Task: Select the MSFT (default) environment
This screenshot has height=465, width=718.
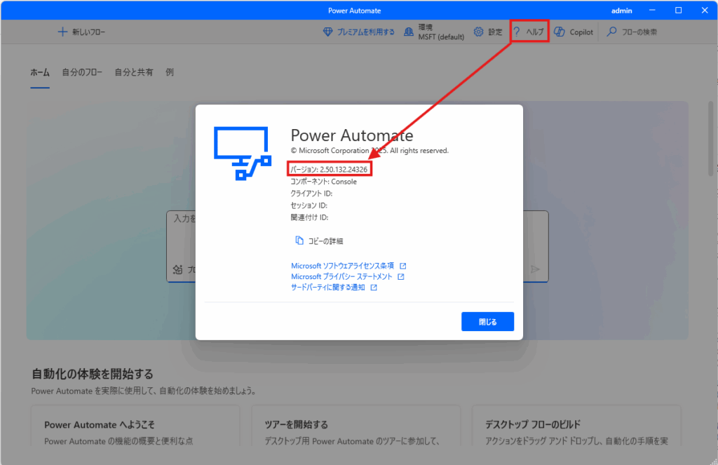Action: click(x=441, y=37)
